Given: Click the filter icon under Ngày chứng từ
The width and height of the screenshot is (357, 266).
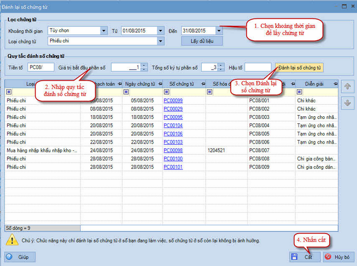Looking at the screenshot, I should 126,92.
